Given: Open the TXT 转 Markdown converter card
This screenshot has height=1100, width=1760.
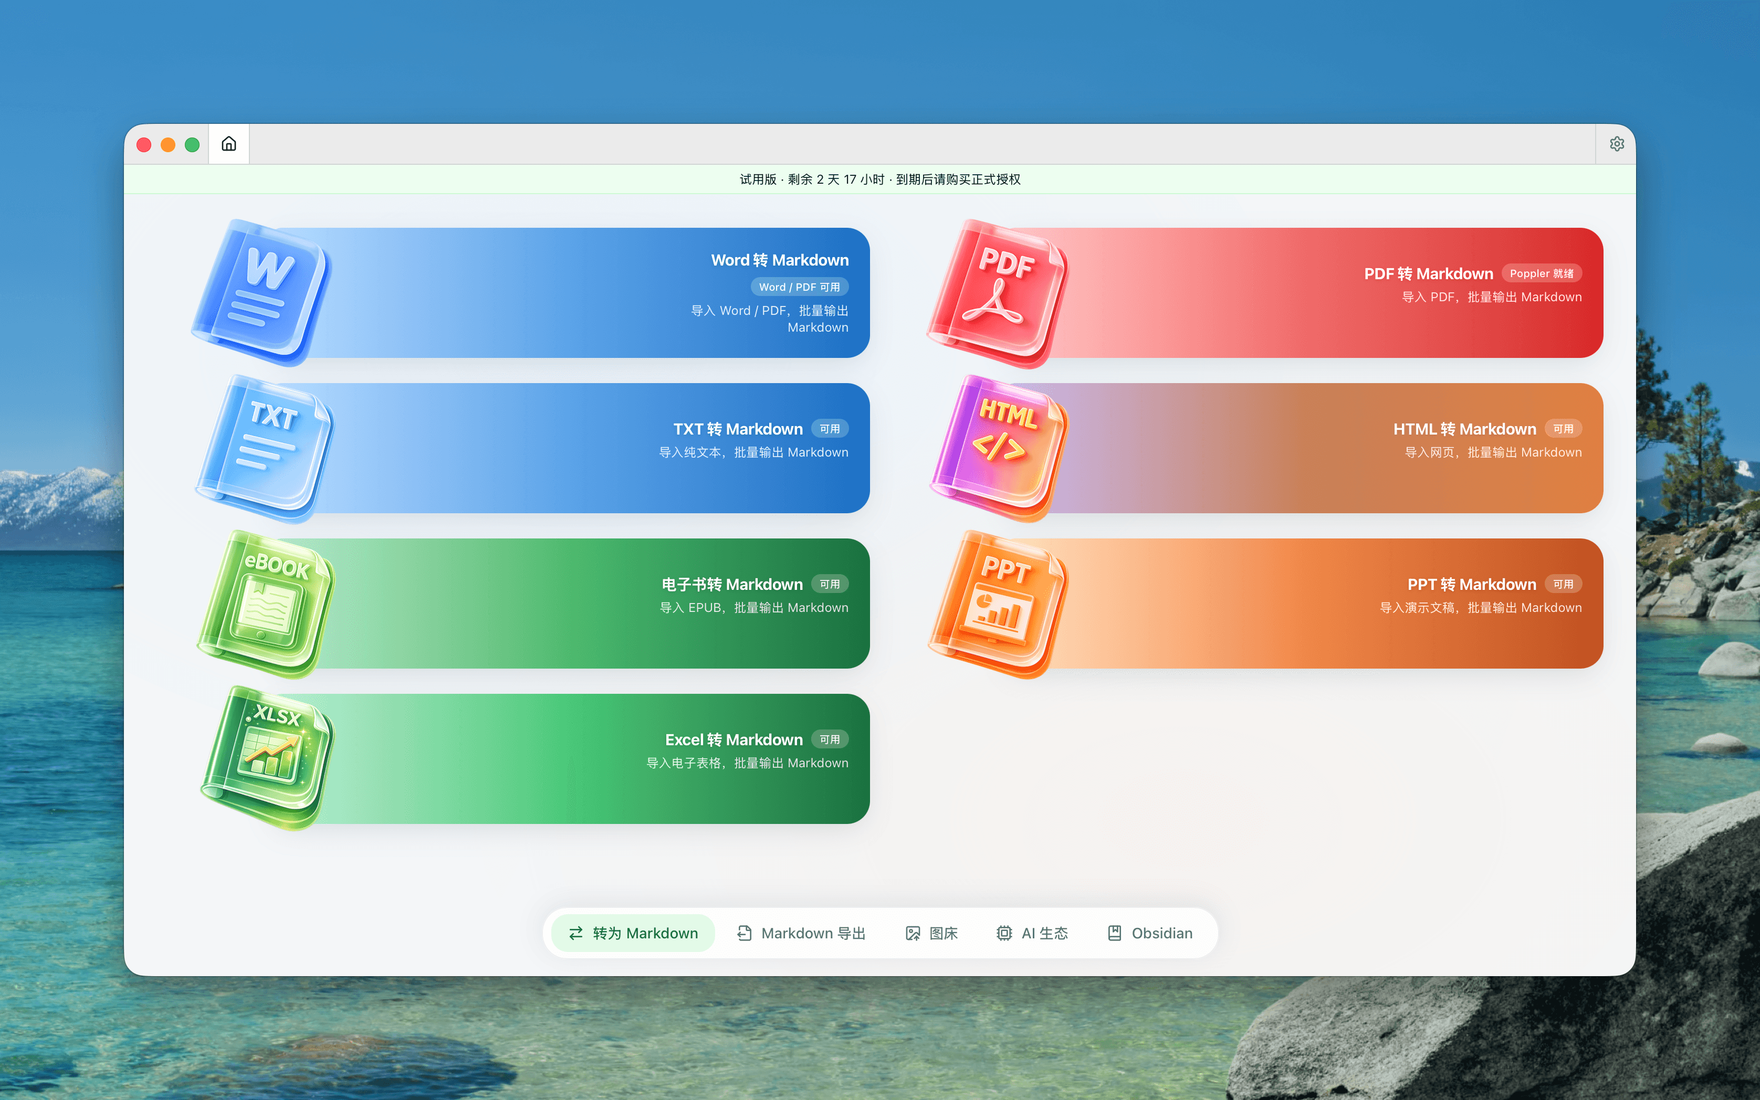Looking at the screenshot, I should (568, 448).
